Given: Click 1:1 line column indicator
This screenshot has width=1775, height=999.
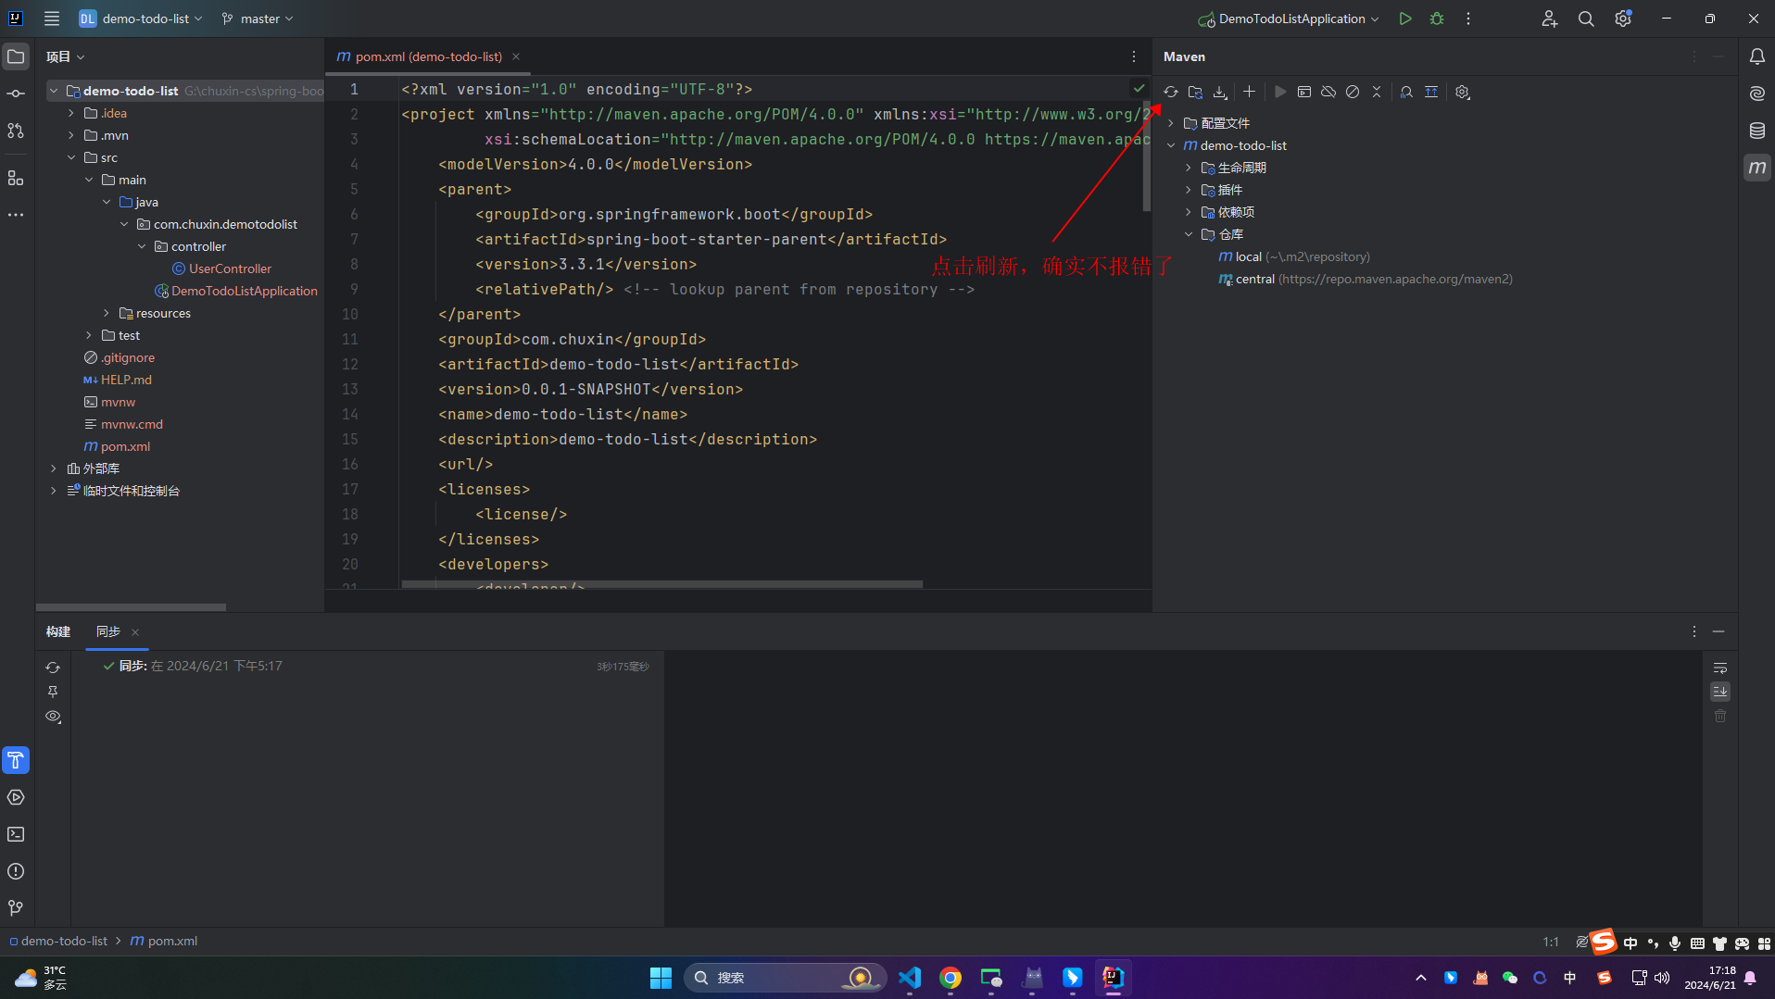Looking at the screenshot, I should [x=1551, y=942].
